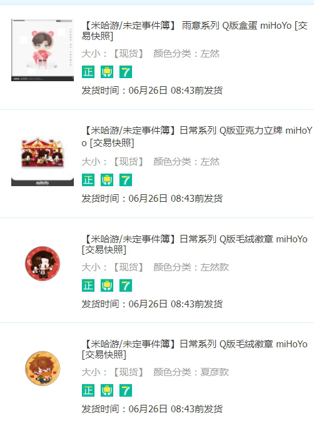Click the suitcase badge under the 亚克力立牌 item
314x421 pixels.
click(107, 180)
